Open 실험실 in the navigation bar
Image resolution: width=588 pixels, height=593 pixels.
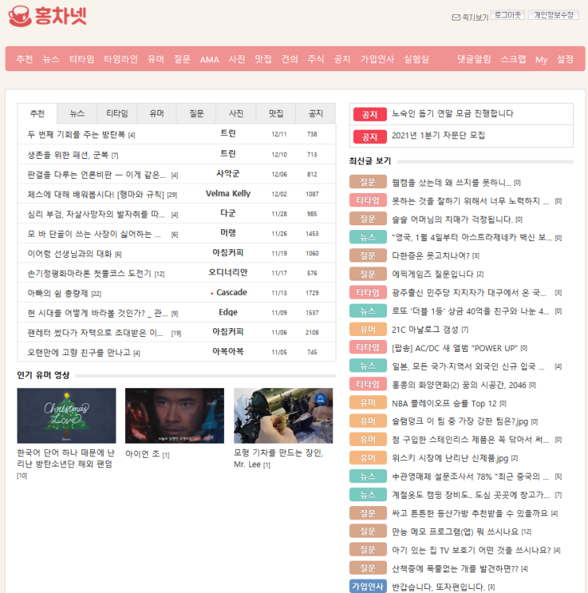tap(416, 59)
